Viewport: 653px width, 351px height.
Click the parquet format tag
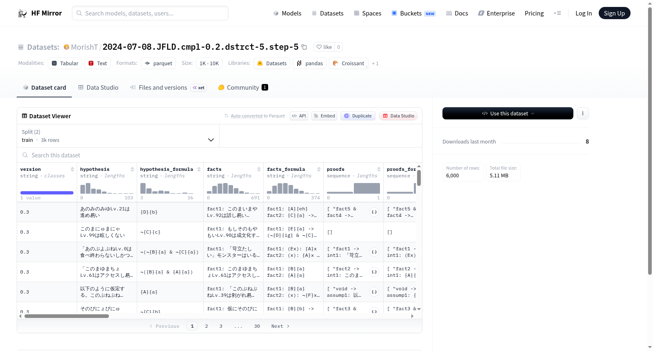[x=158, y=63]
